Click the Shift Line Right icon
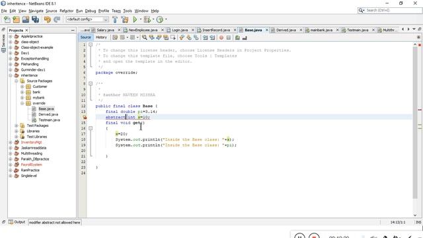Image resolution: width=423 pixels, height=238 pixels. coord(212,38)
